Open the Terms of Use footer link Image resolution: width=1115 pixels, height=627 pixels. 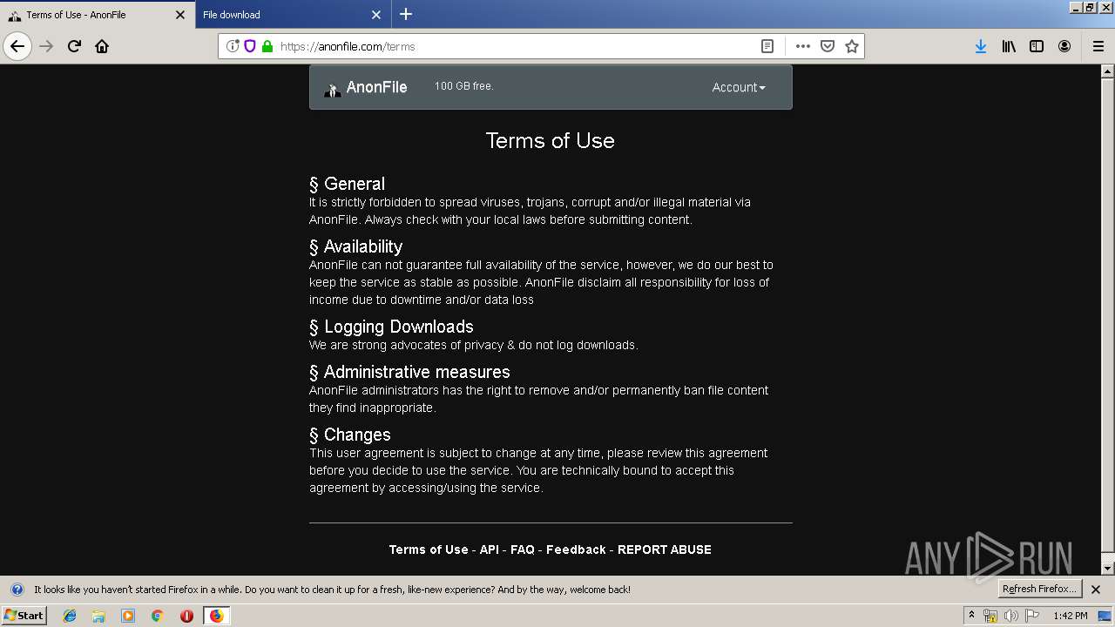pyautogui.click(x=429, y=549)
